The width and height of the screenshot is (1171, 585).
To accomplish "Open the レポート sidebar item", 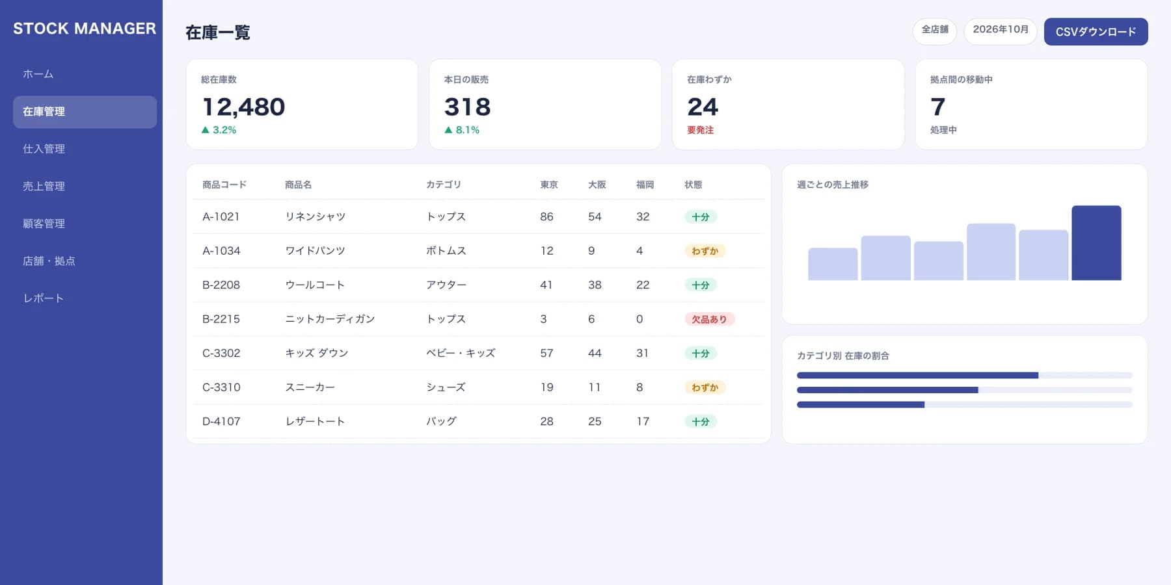I will pos(85,298).
